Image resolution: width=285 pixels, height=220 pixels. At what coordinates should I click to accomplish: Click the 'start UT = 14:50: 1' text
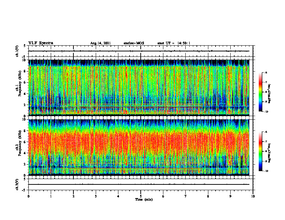tap(174, 43)
